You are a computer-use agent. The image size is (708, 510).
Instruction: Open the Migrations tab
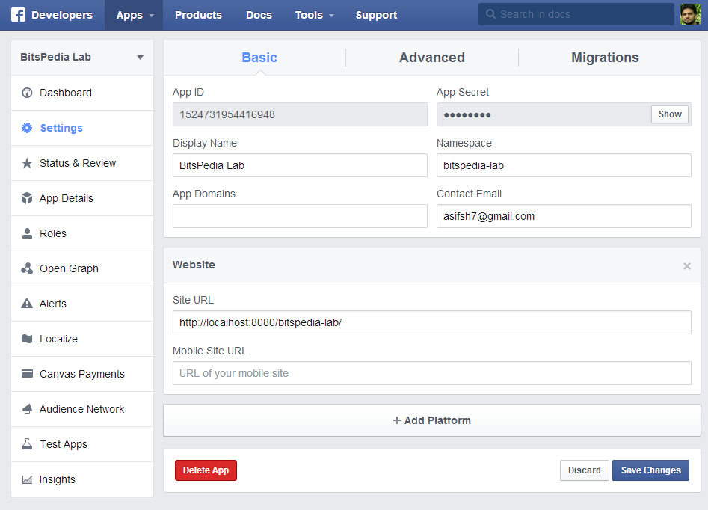[x=605, y=57]
